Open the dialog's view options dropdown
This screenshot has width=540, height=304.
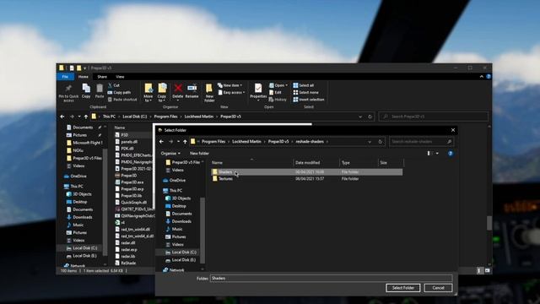point(437,154)
